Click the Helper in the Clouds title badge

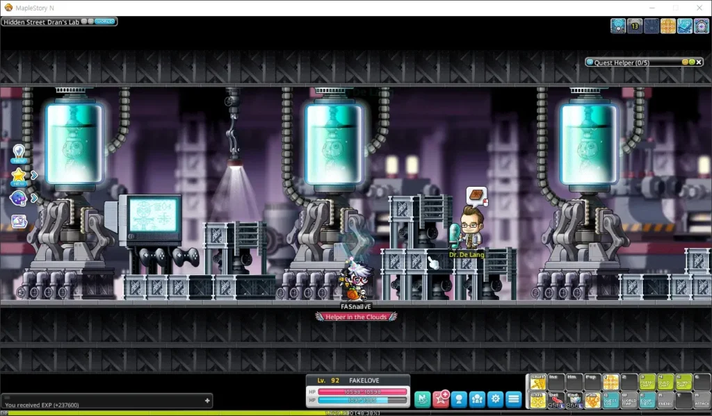(x=356, y=317)
